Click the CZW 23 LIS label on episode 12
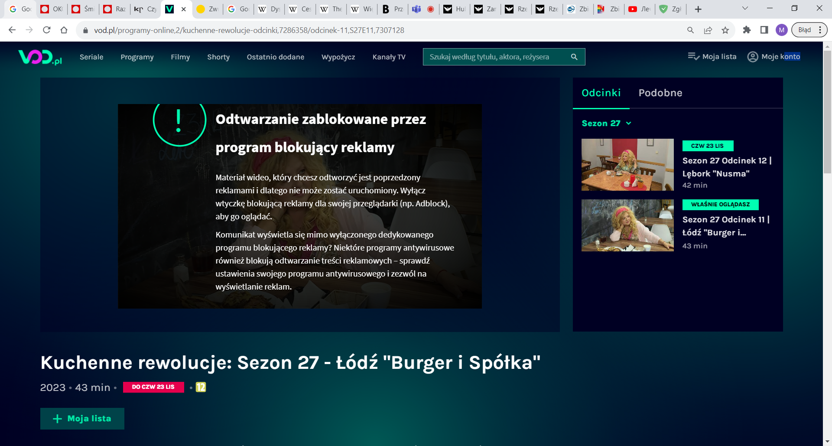832x446 pixels. [x=708, y=146]
